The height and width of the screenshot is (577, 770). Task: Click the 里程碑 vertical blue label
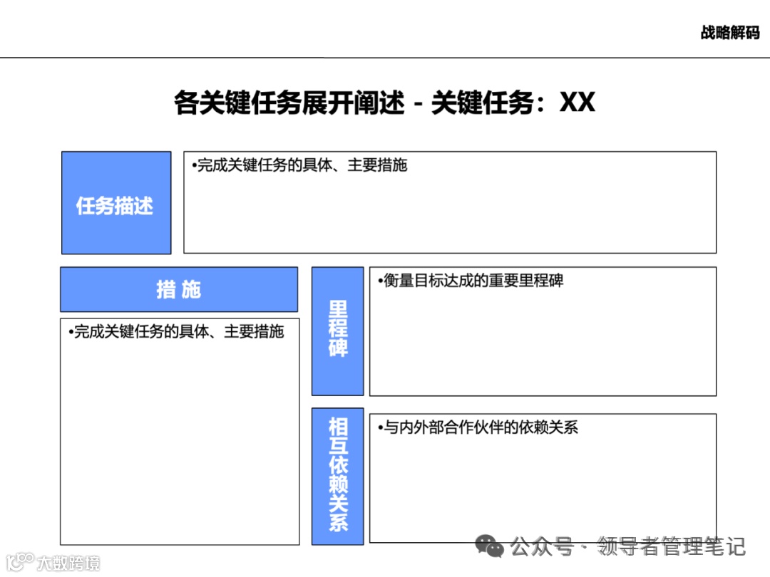338,331
